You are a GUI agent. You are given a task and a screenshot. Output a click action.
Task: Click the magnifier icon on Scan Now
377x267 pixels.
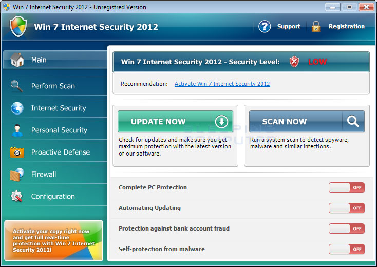[x=353, y=121]
